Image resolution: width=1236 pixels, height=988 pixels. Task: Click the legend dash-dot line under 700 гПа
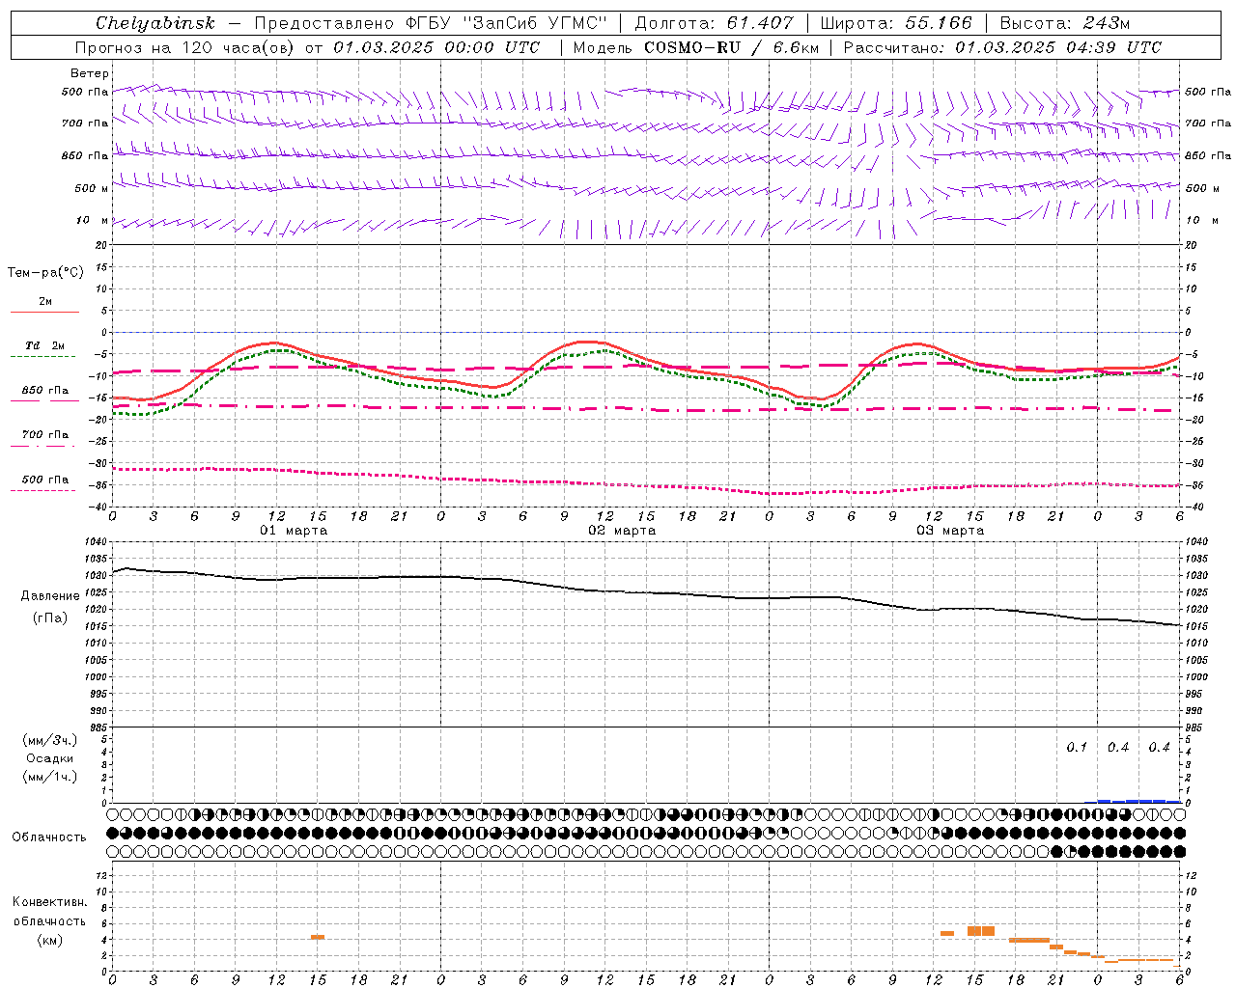pos(42,446)
